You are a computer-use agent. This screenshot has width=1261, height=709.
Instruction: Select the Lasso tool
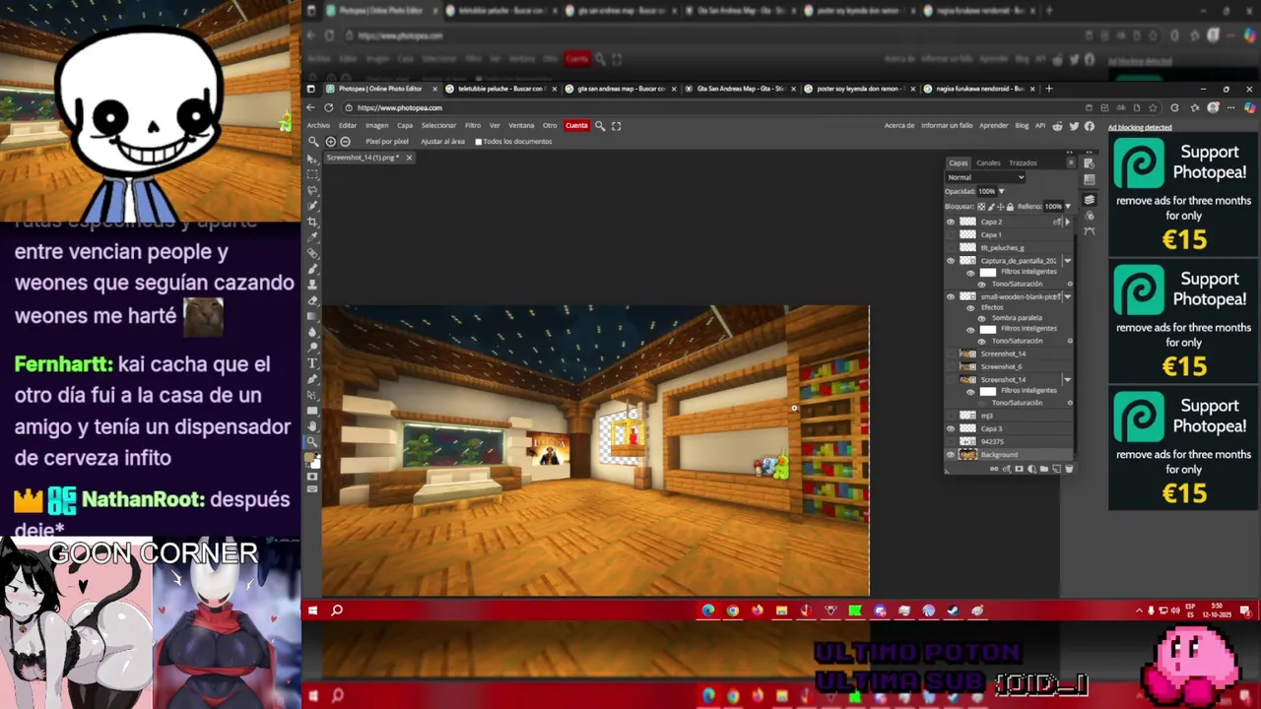coord(313,190)
